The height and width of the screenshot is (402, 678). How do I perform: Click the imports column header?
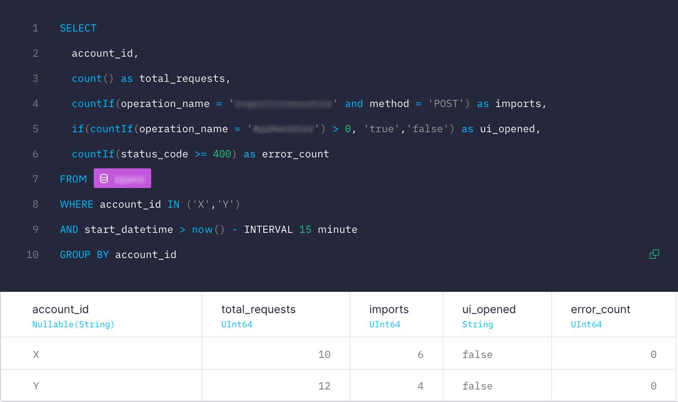pyautogui.click(x=388, y=309)
